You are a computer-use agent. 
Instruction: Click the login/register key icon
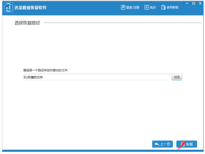[123, 7]
